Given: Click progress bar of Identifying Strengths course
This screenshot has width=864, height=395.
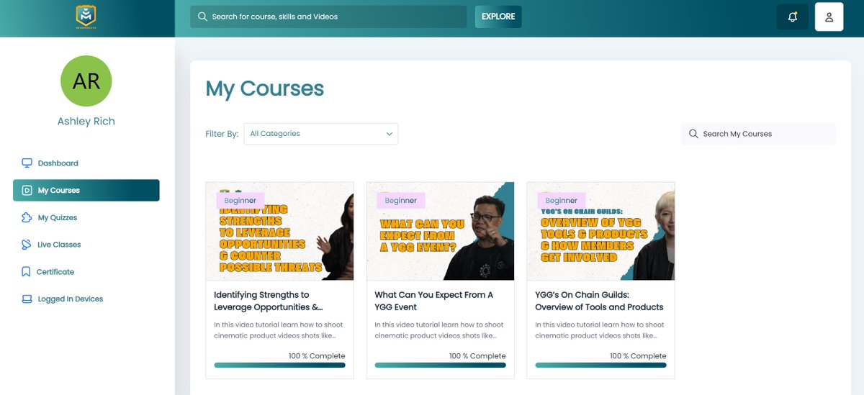Looking at the screenshot, I should coord(279,365).
